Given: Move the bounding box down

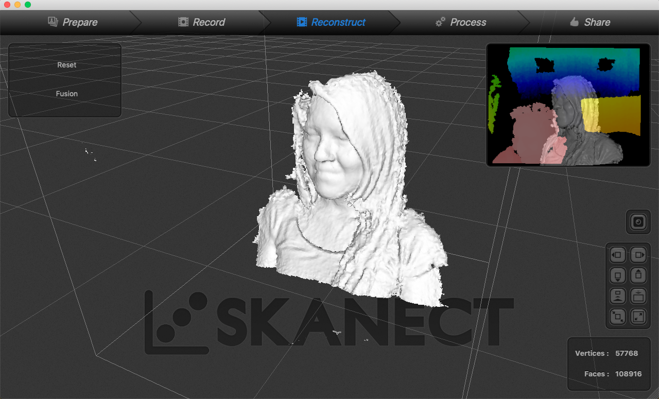Looking at the screenshot, I should (617, 275).
